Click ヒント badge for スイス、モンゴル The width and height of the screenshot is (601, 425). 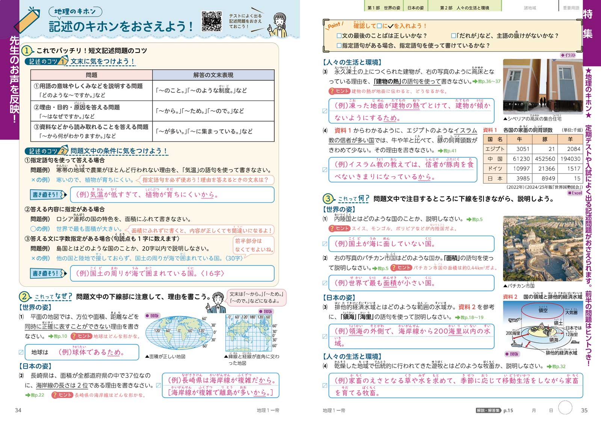click(339, 228)
